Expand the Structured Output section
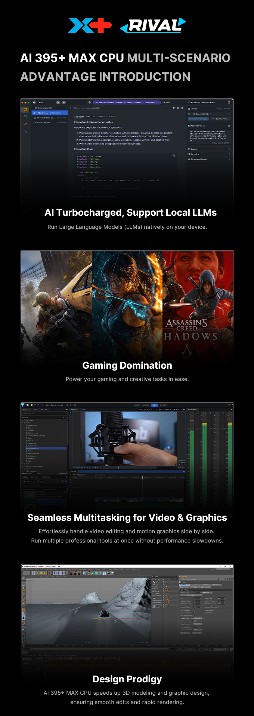Image resolution: width=254 pixels, height=716 pixels. tap(209, 159)
